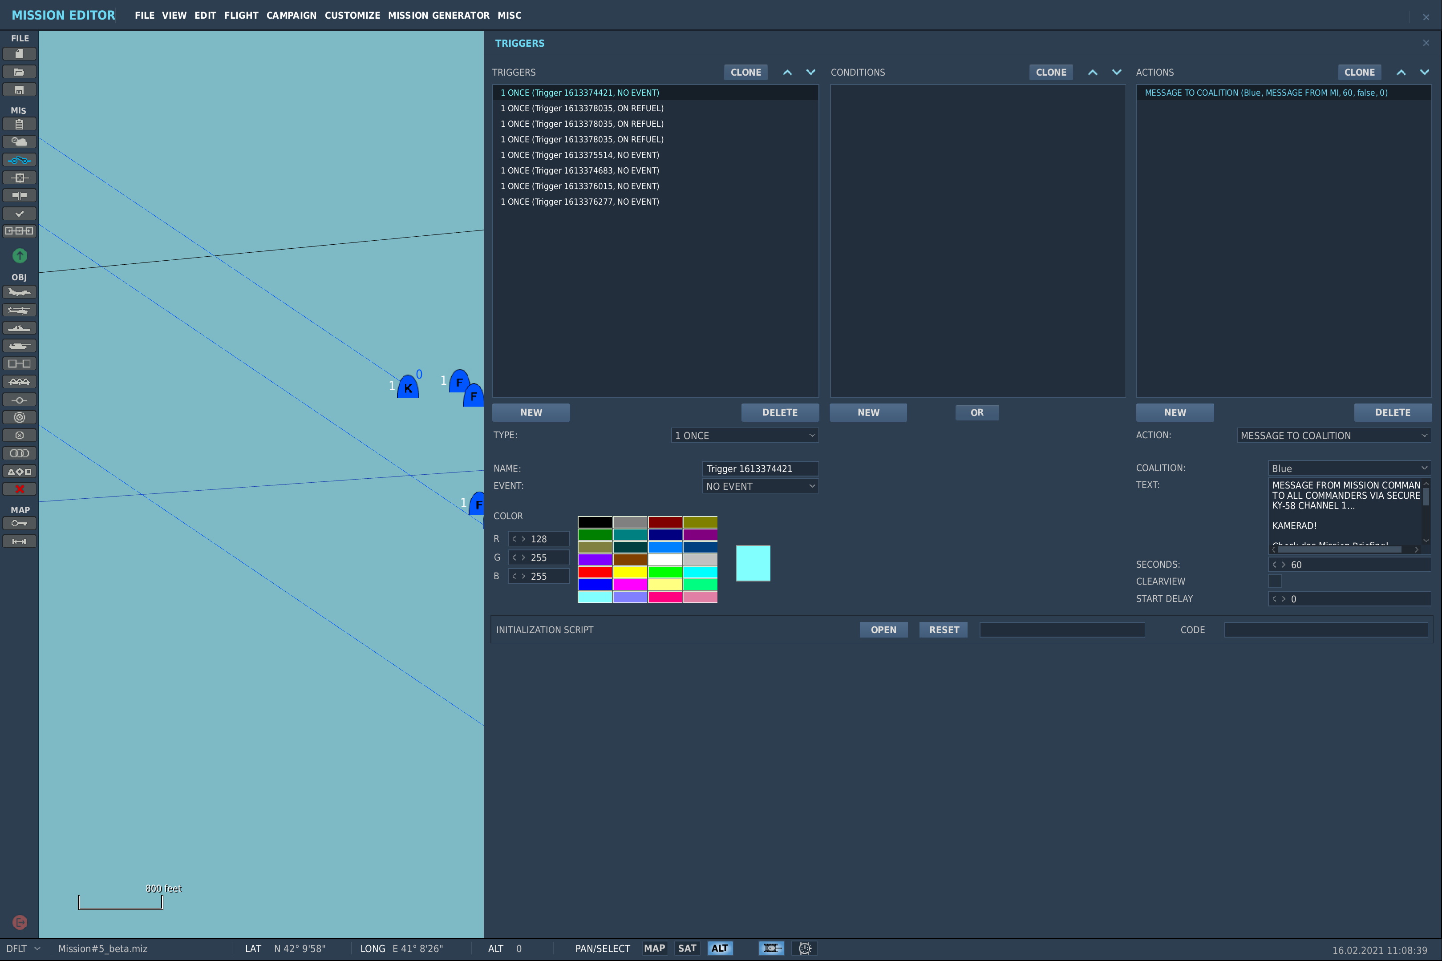The height and width of the screenshot is (961, 1442).
Task: Move trigger down in TRIGGERS list
Action: 810,73
